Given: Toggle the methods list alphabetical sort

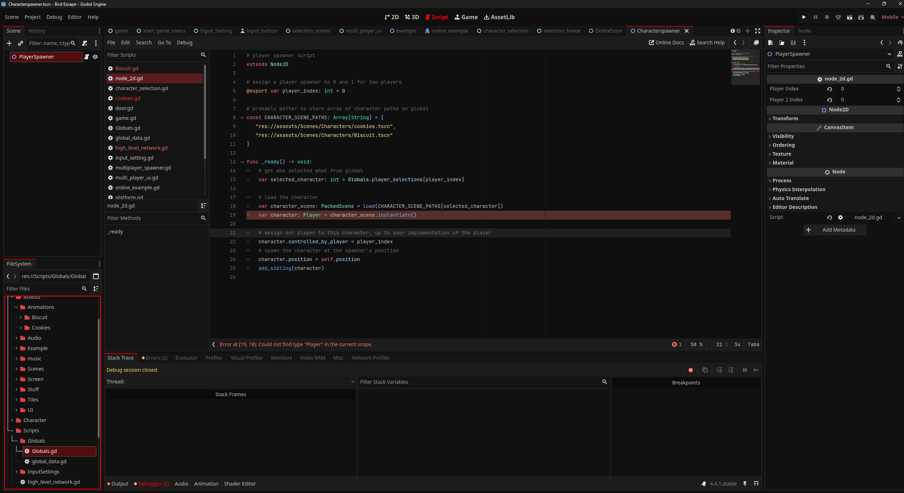Looking at the screenshot, I should (x=203, y=206).
